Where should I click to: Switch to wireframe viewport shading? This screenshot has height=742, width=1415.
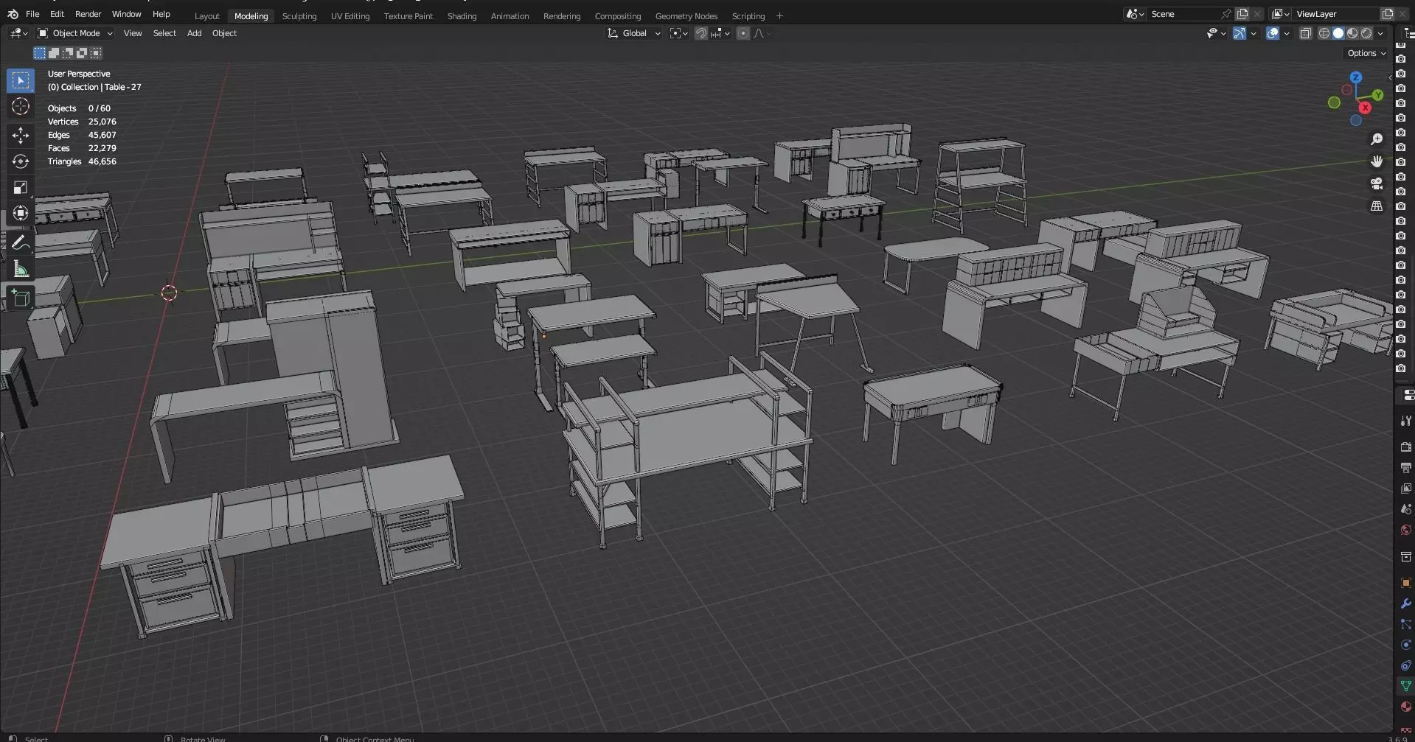(x=1324, y=33)
